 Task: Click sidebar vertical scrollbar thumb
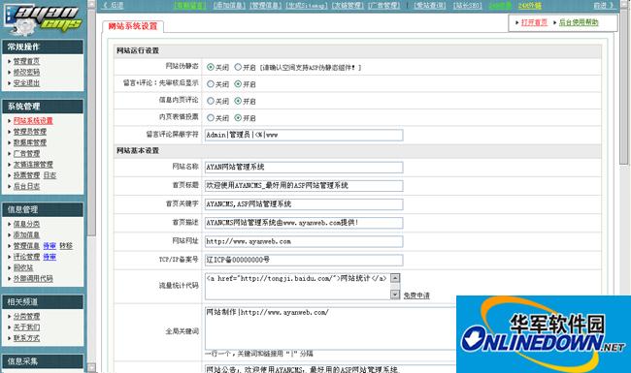coord(92,122)
